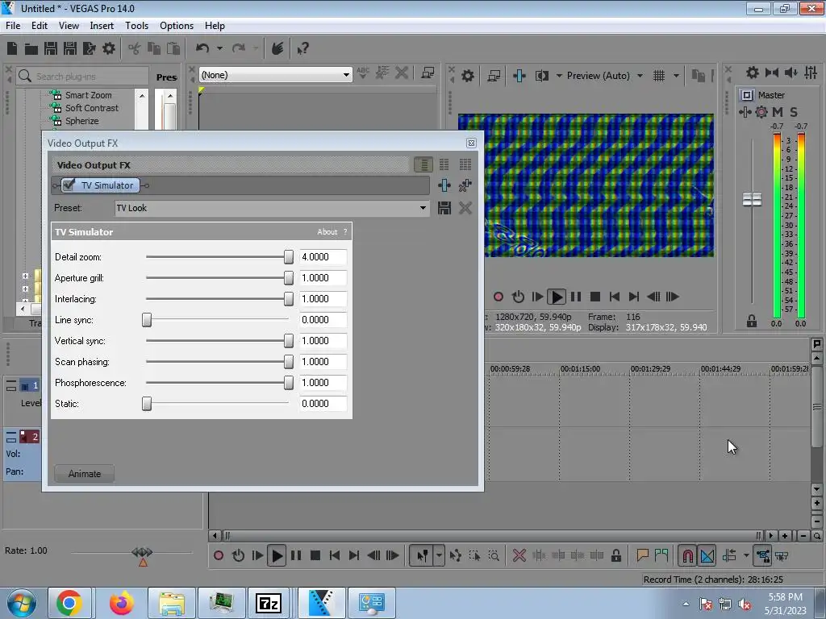The width and height of the screenshot is (826, 619).
Task: Open the Insert menu
Action: 102,26
